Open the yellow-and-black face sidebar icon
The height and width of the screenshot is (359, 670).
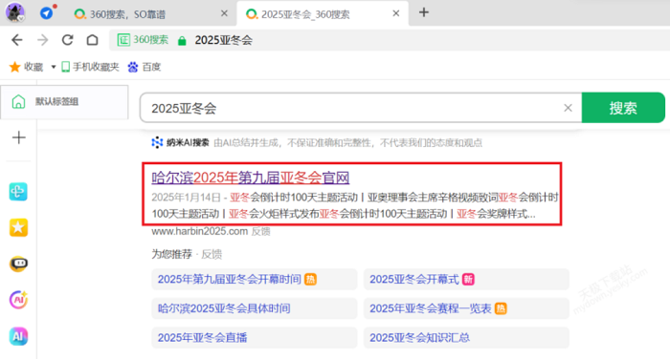(x=18, y=264)
